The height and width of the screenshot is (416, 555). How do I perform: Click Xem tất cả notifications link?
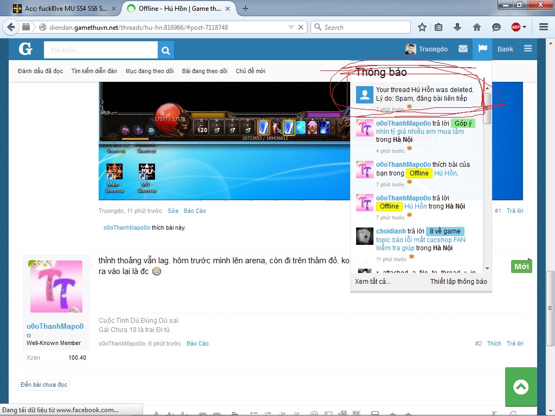pos(373,282)
